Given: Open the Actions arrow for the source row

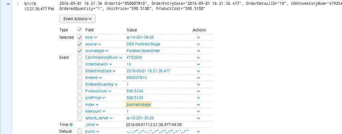Looking at the screenshot, I should point(198,44).
